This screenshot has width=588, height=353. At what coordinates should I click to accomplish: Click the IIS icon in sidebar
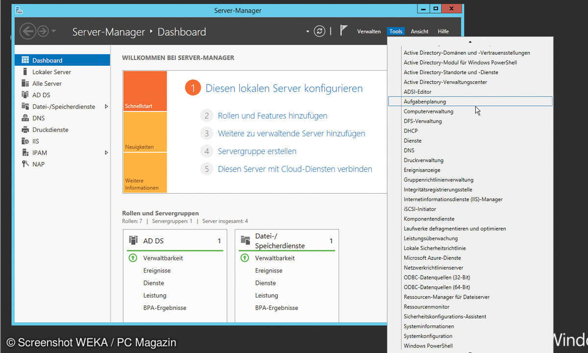[x=25, y=141]
